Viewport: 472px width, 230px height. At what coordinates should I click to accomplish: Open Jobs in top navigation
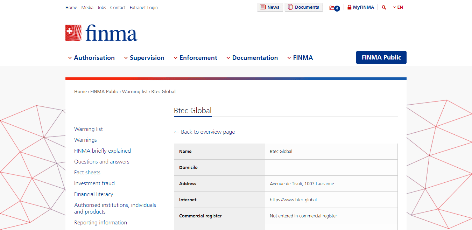[102, 8]
